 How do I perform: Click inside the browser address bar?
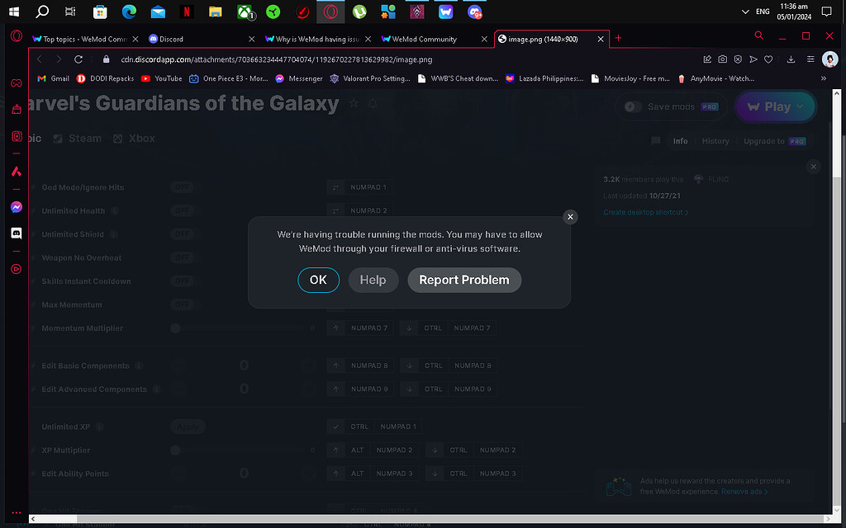[330, 59]
